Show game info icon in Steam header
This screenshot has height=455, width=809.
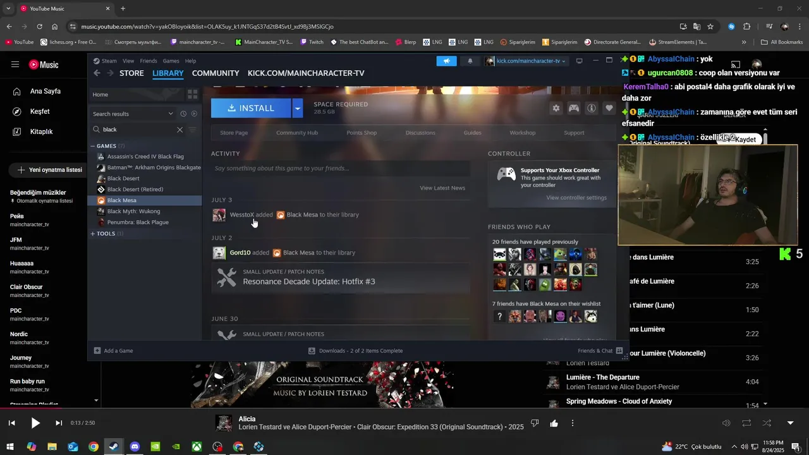pos(592,108)
